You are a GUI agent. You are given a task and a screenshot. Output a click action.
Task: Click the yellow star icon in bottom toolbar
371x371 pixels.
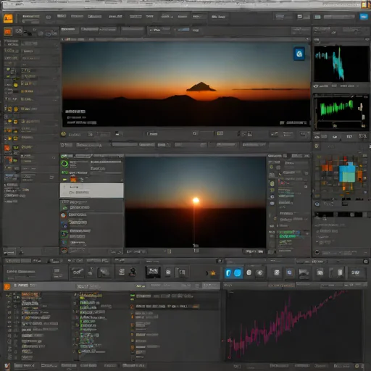[213, 273]
